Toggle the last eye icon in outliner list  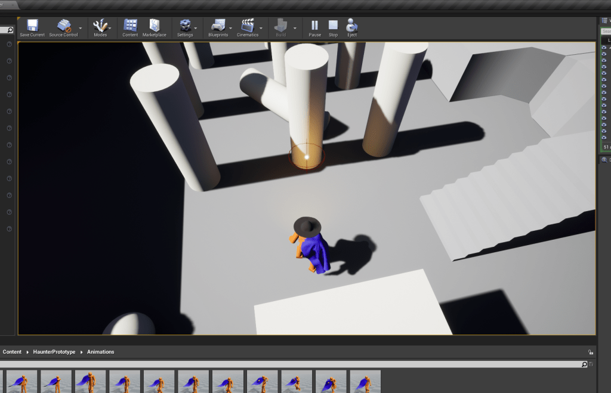(x=604, y=137)
